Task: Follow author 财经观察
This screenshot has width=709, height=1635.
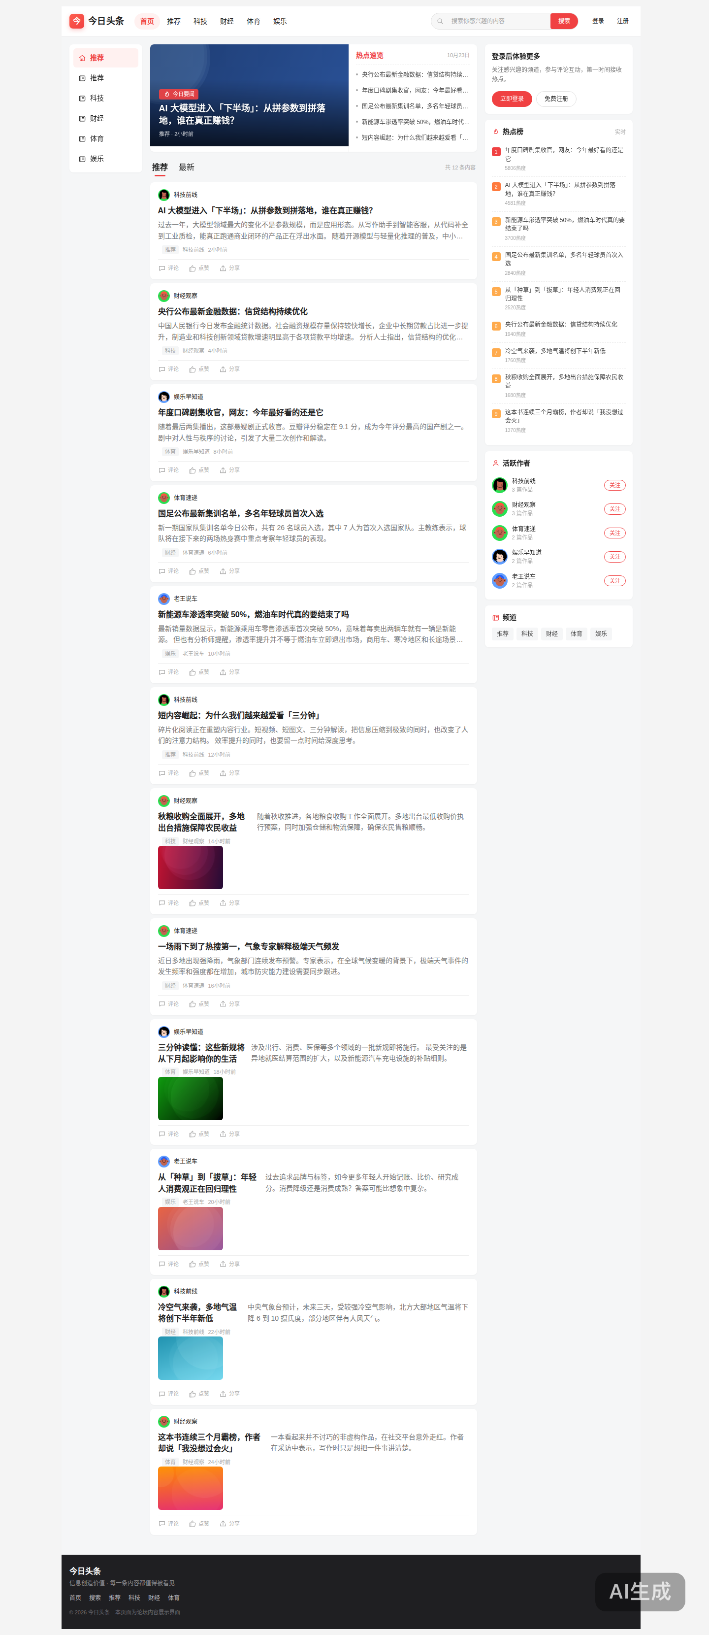Action: click(x=614, y=509)
